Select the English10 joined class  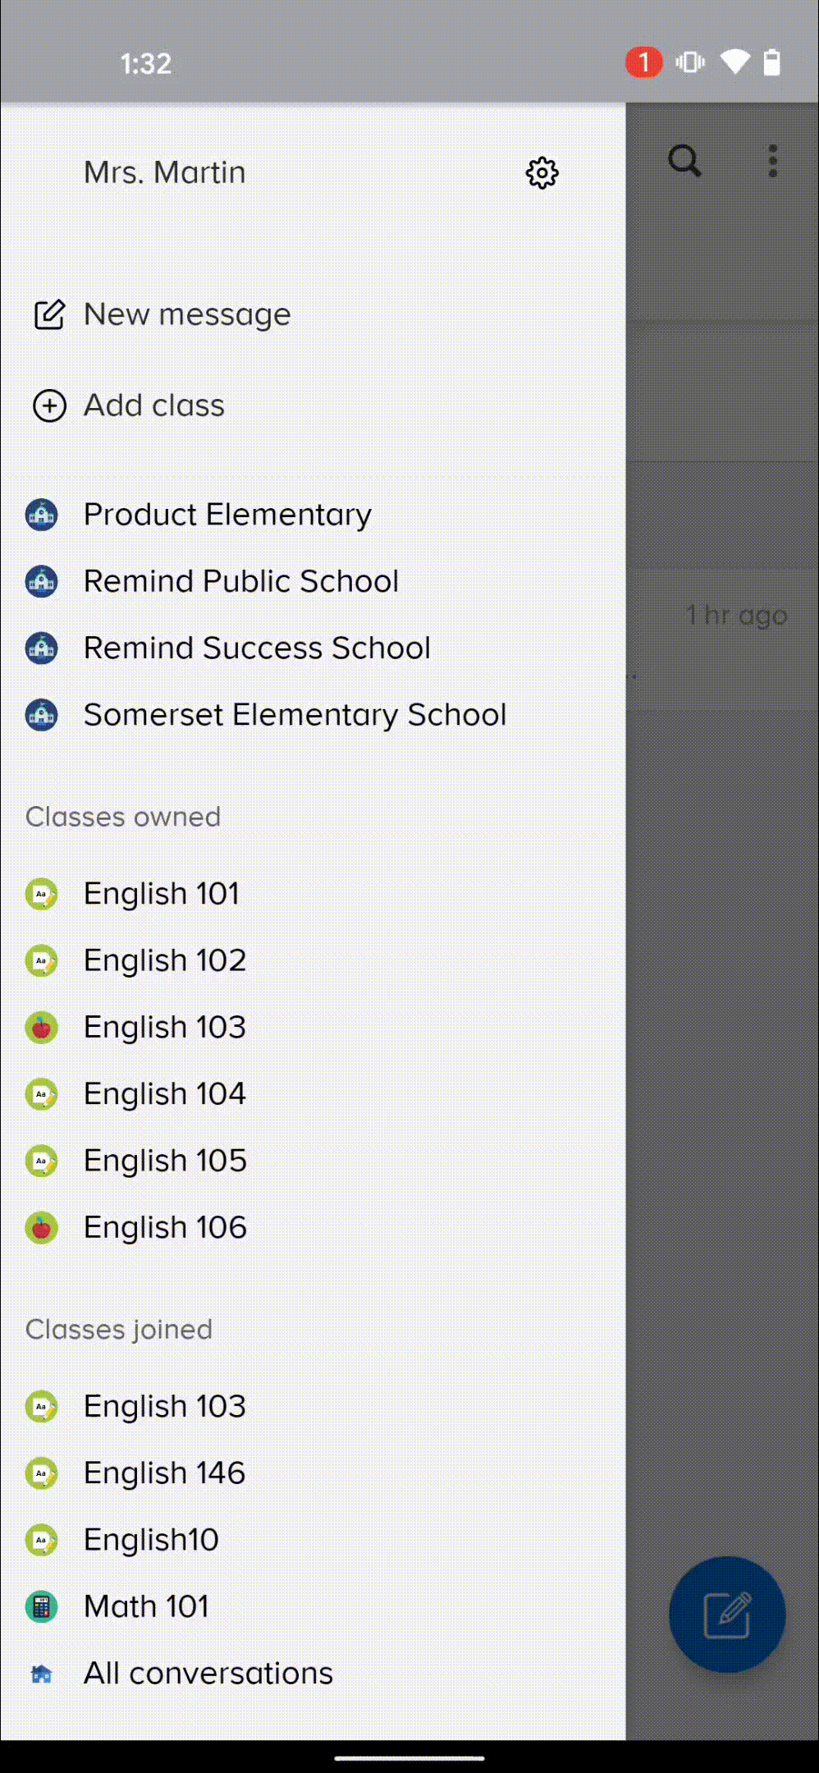coord(151,1540)
